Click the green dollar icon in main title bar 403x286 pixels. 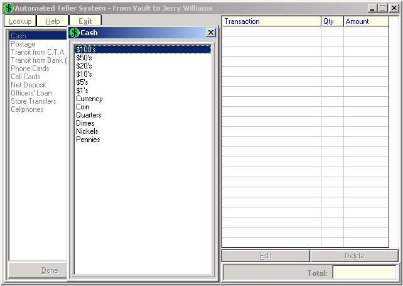[x=8, y=8]
